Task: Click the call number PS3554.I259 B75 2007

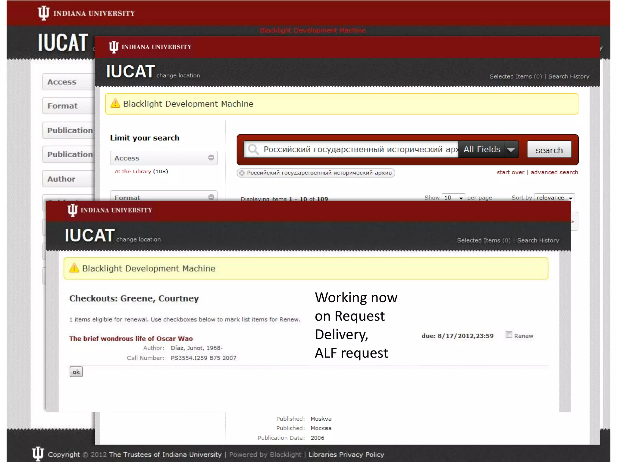Action: click(203, 358)
